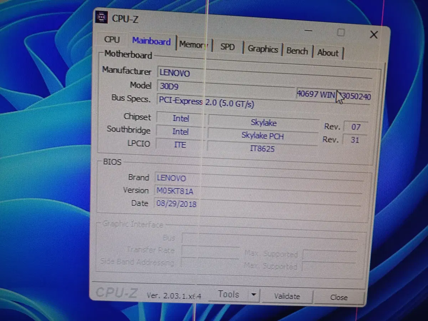This screenshot has height=321, width=428.
Task: Click the maximize box in title bar
Action: [x=341, y=33]
